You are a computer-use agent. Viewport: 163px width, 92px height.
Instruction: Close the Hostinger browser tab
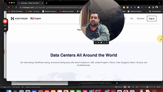pyautogui.click(x=42, y=3)
